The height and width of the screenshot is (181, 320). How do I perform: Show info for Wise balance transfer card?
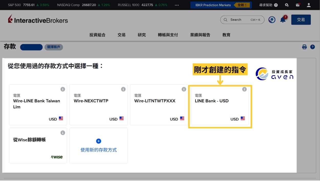[63, 133]
